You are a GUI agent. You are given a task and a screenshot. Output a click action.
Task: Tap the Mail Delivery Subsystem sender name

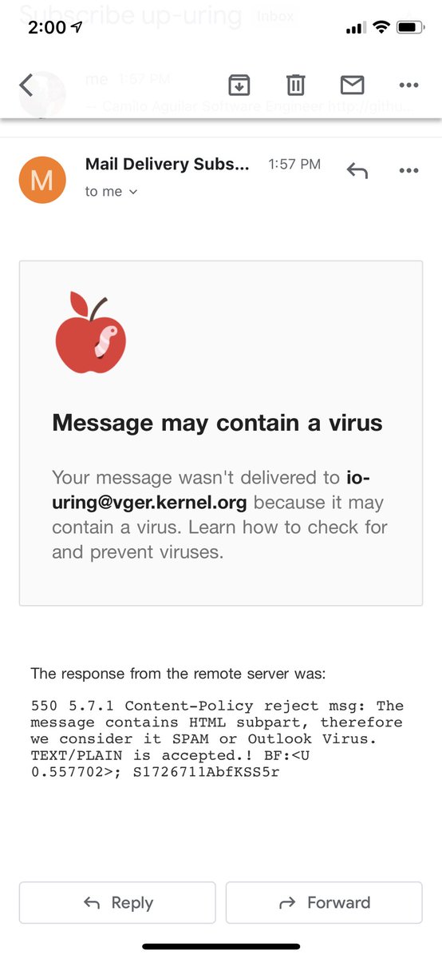168,164
